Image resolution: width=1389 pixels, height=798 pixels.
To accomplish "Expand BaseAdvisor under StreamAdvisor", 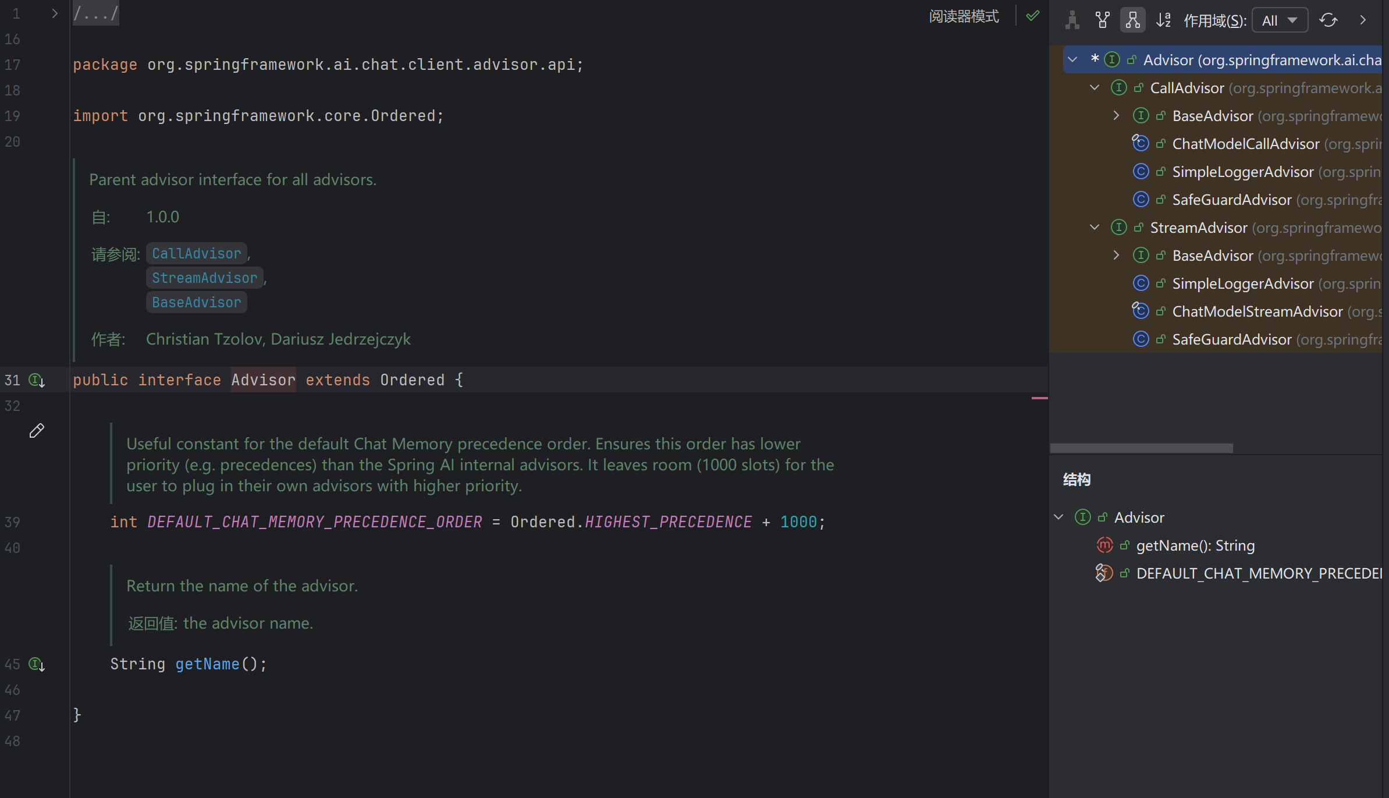I will tap(1117, 256).
